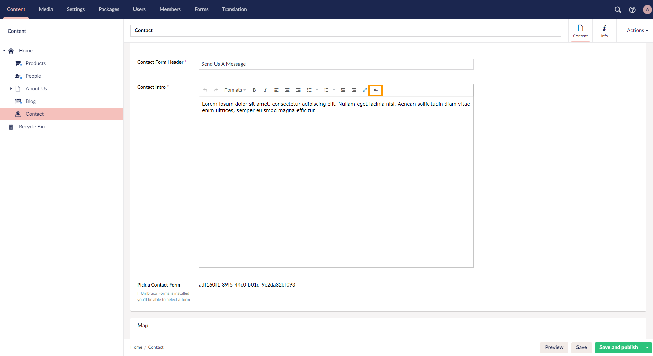653x356 pixels.
Task: Click the Blog calendar icon
Action: tap(19, 101)
